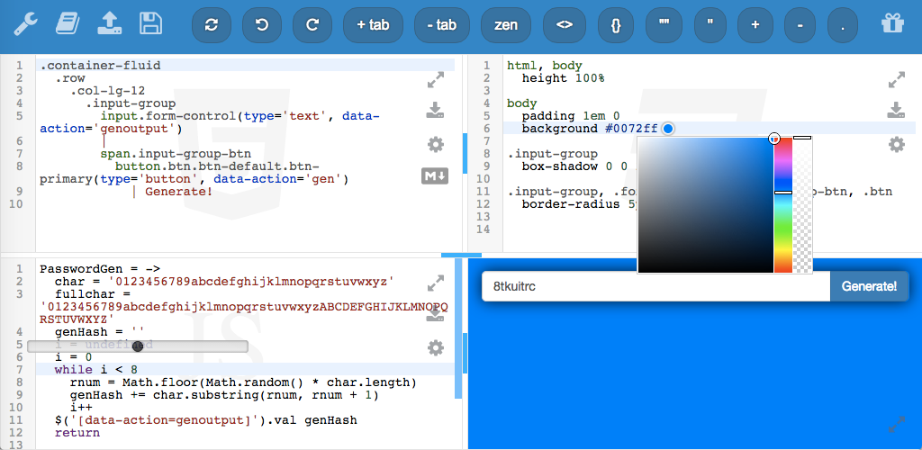This screenshot has height=450, width=922.
Task: Insert angle brackets '<>' button
Action: pos(565,24)
